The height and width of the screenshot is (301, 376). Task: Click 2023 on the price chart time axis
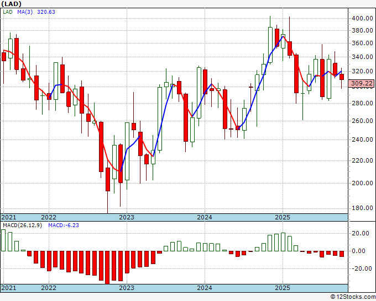pyautogui.click(x=127, y=217)
